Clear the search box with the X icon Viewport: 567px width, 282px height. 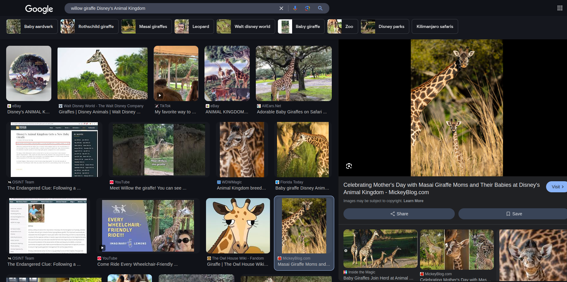(281, 8)
